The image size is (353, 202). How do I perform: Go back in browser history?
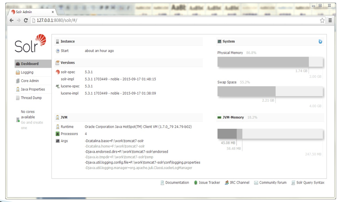(12, 20)
